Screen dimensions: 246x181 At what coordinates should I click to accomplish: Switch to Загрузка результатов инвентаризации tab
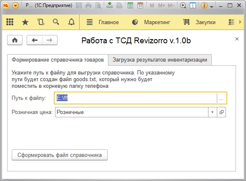tap(160, 60)
